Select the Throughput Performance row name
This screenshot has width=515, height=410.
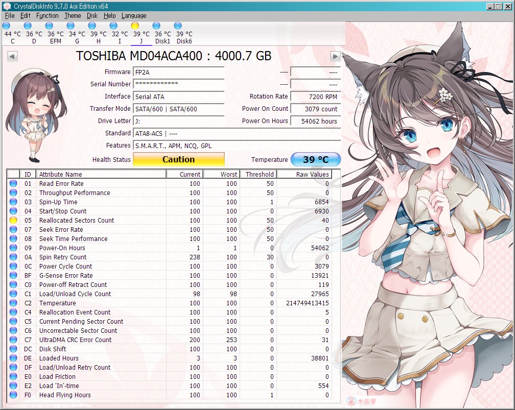coord(75,192)
